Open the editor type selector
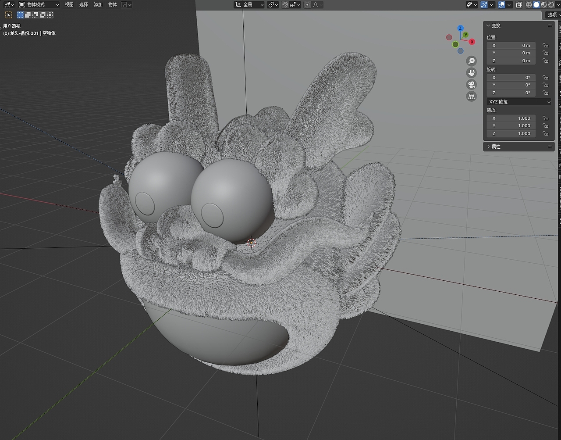The image size is (561, 440). (x=9, y=4)
